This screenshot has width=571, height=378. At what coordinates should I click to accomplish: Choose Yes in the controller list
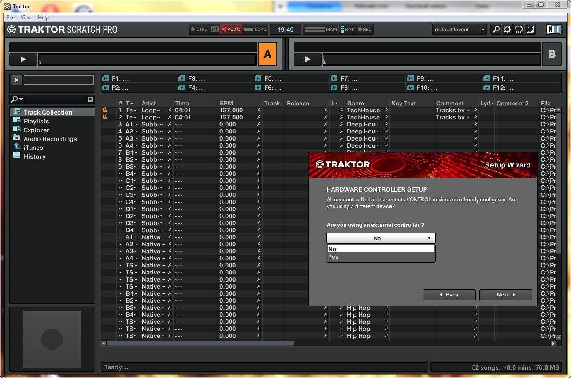(381, 257)
